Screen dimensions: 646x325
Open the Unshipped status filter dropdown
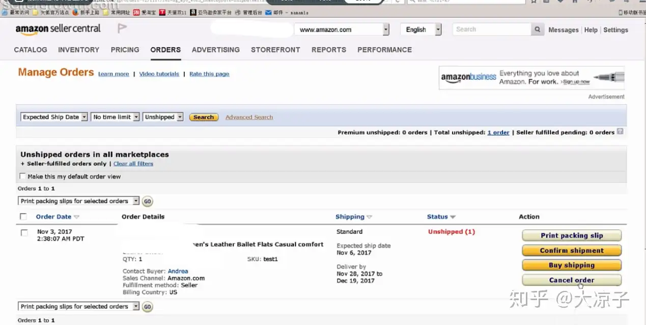coord(163,117)
